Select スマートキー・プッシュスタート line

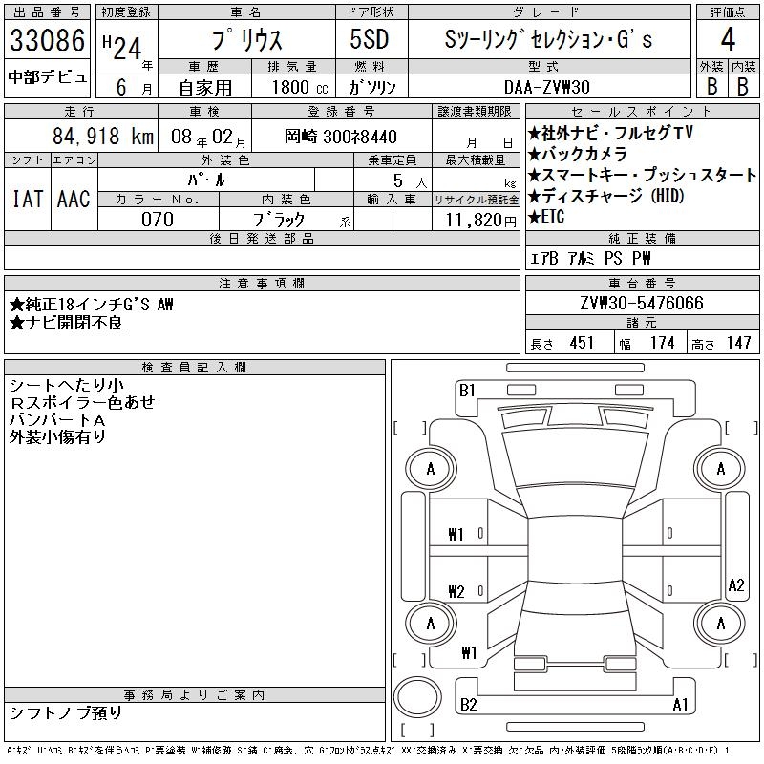coord(642,176)
